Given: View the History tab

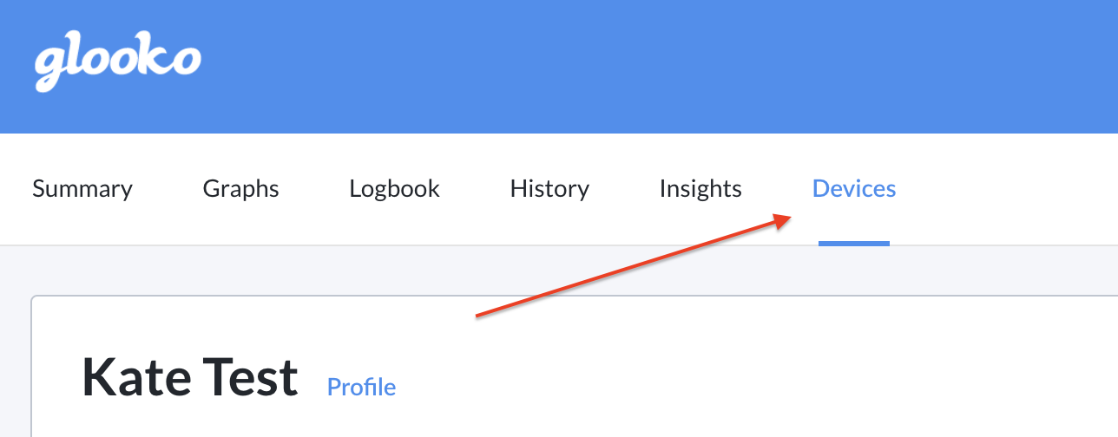Looking at the screenshot, I should tap(549, 189).
